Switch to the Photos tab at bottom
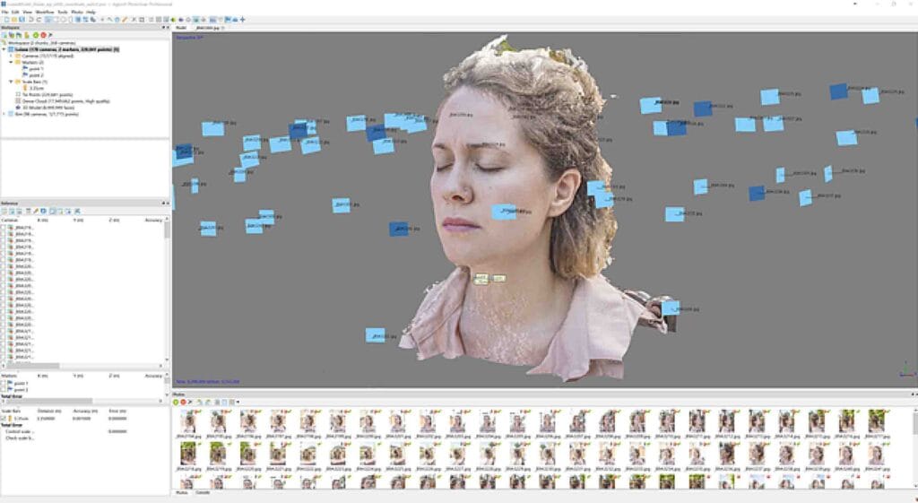This screenshot has width=918, height=503. coord(181,493)
